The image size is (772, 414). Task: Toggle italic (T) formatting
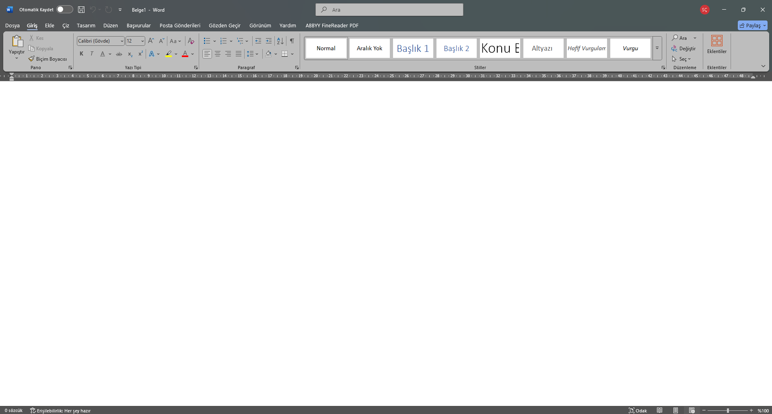(92, 54)
